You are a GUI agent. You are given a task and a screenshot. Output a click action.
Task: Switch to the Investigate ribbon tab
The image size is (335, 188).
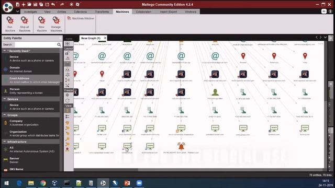pyautogui.click(x=30, y=11)
